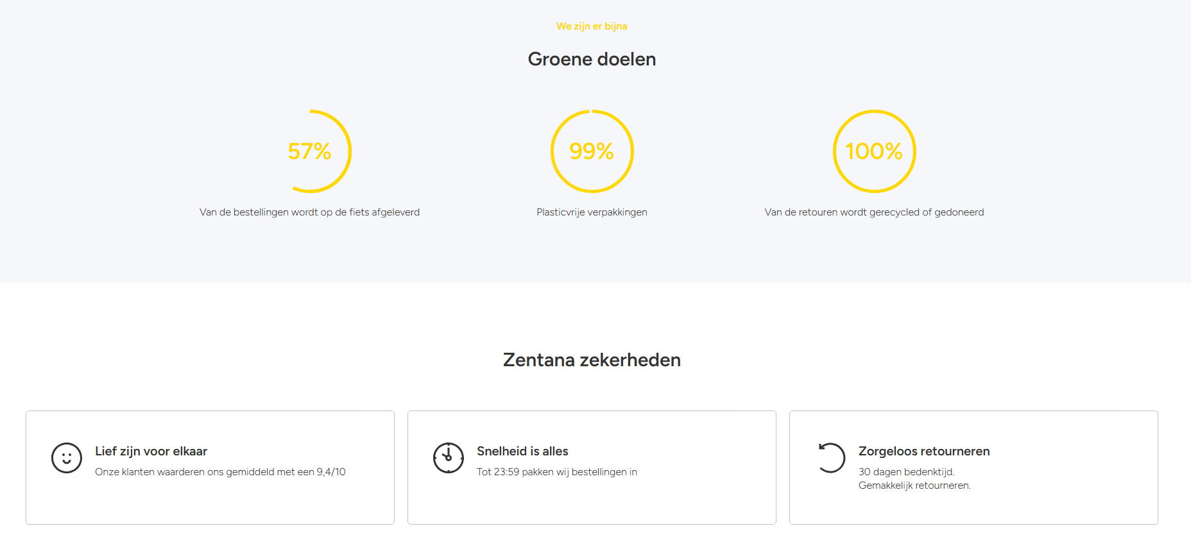Click 'Plasticvrije verpakkingen' caption
The image size is (1191, 549).
pos(592,212)
